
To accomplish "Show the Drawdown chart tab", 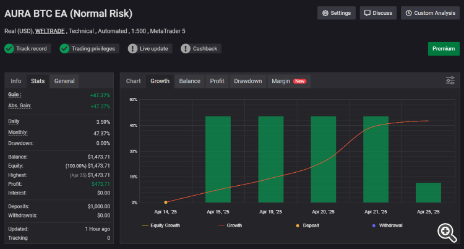I will click(x=247, y=81).
